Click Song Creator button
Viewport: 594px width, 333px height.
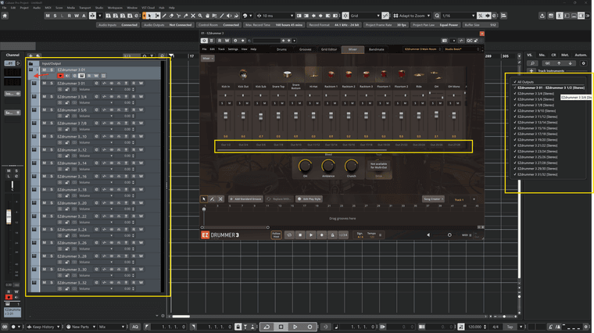(x=433, y=199)
